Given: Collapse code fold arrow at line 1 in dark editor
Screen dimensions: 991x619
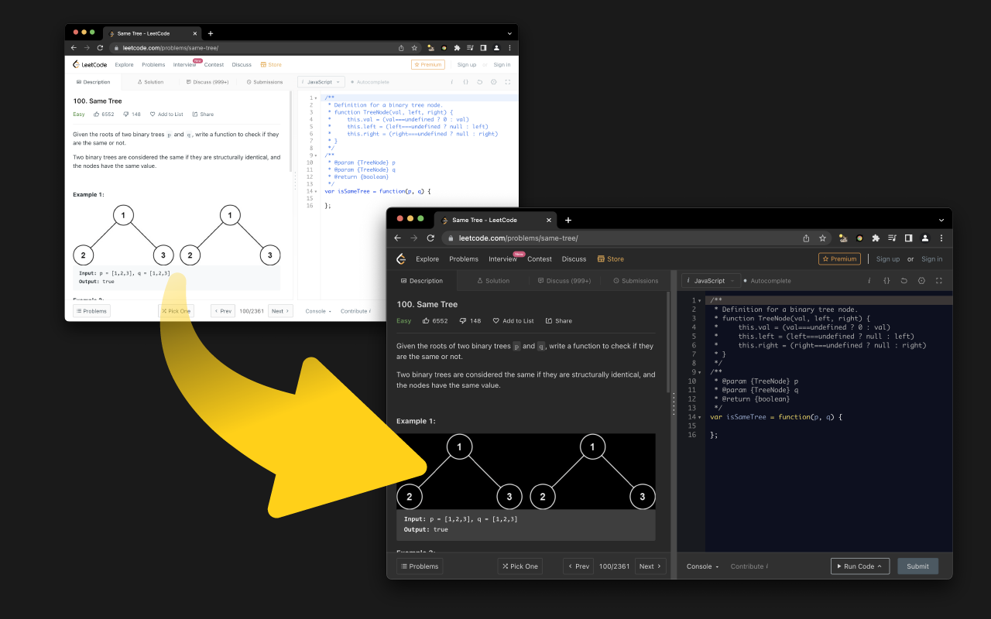Looking at the screenshot, I should tap(700, 300).
